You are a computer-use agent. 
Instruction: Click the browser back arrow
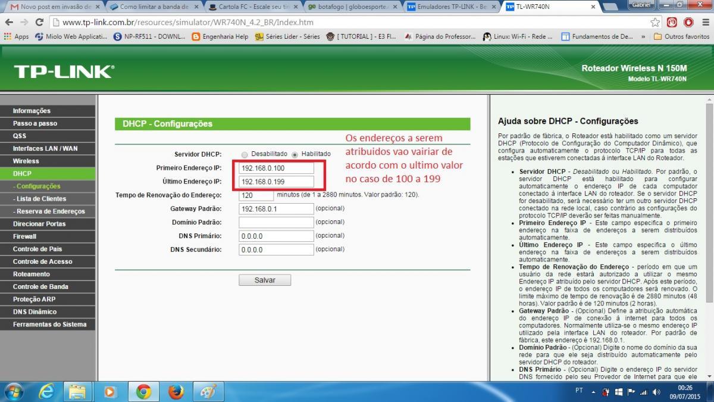pyautogui.click(x=9, y=22)
